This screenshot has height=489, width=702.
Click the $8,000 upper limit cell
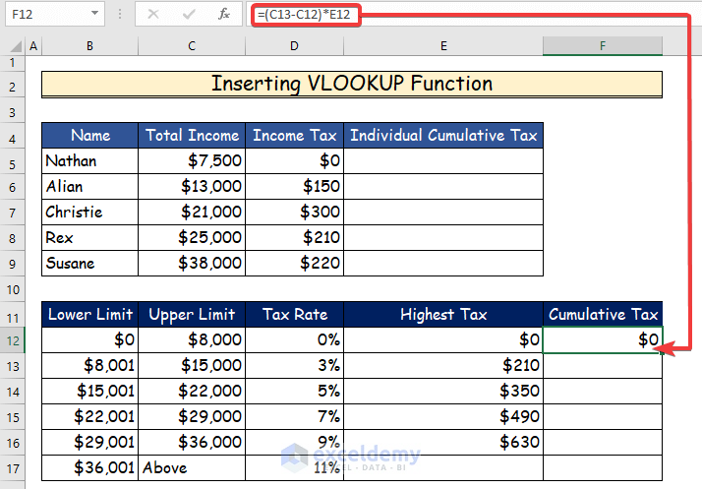[192, 340]
